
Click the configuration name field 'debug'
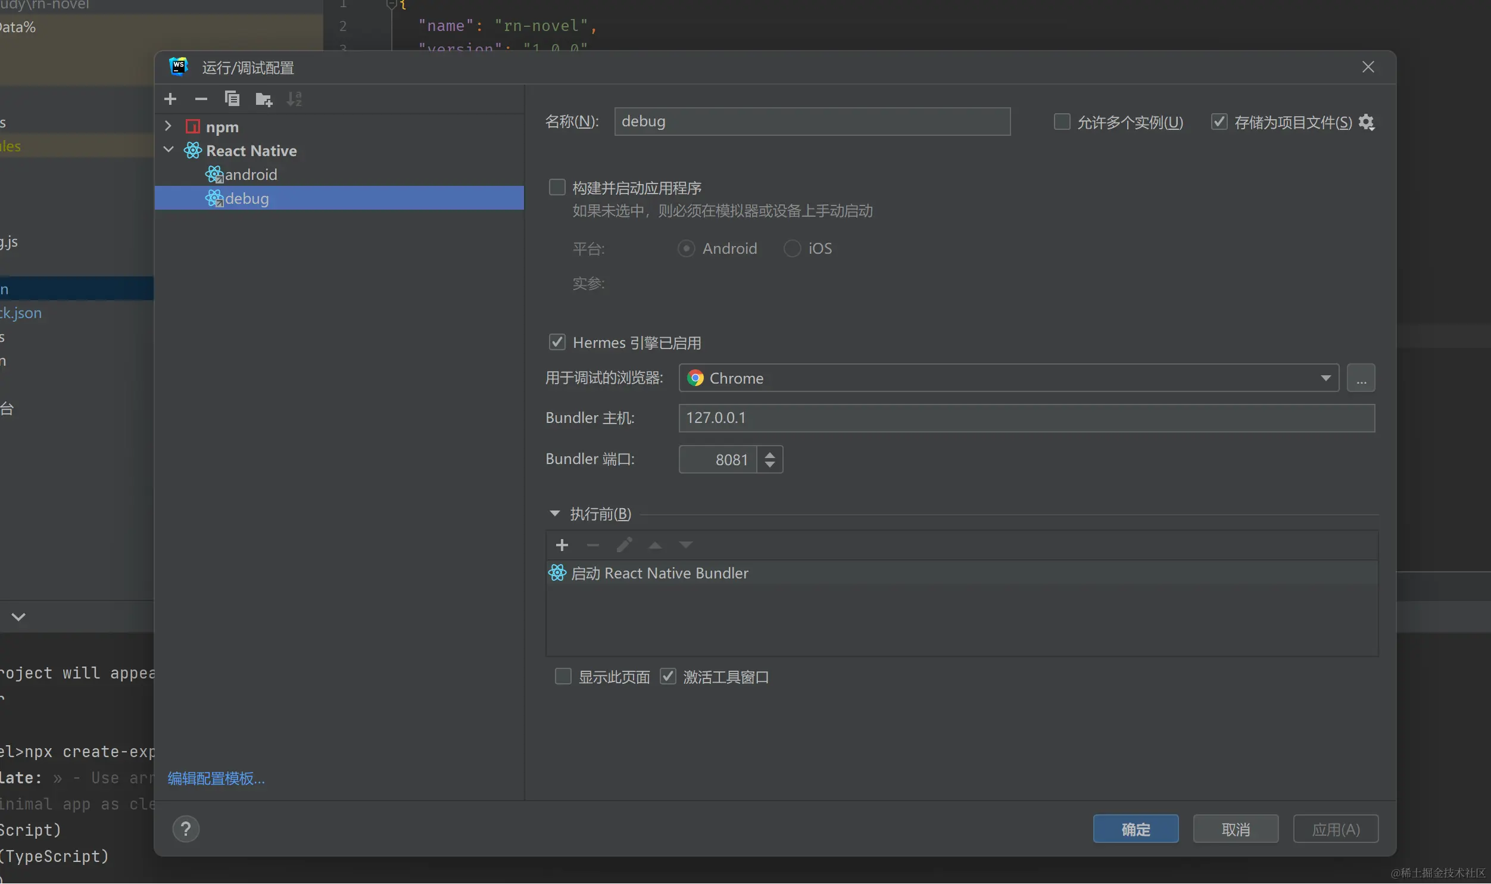point(812,122)
